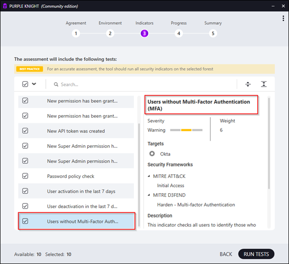Select User deactivation in the last 7 d... row
Viewport: 289px width, 264px height.
coord(76,206)
